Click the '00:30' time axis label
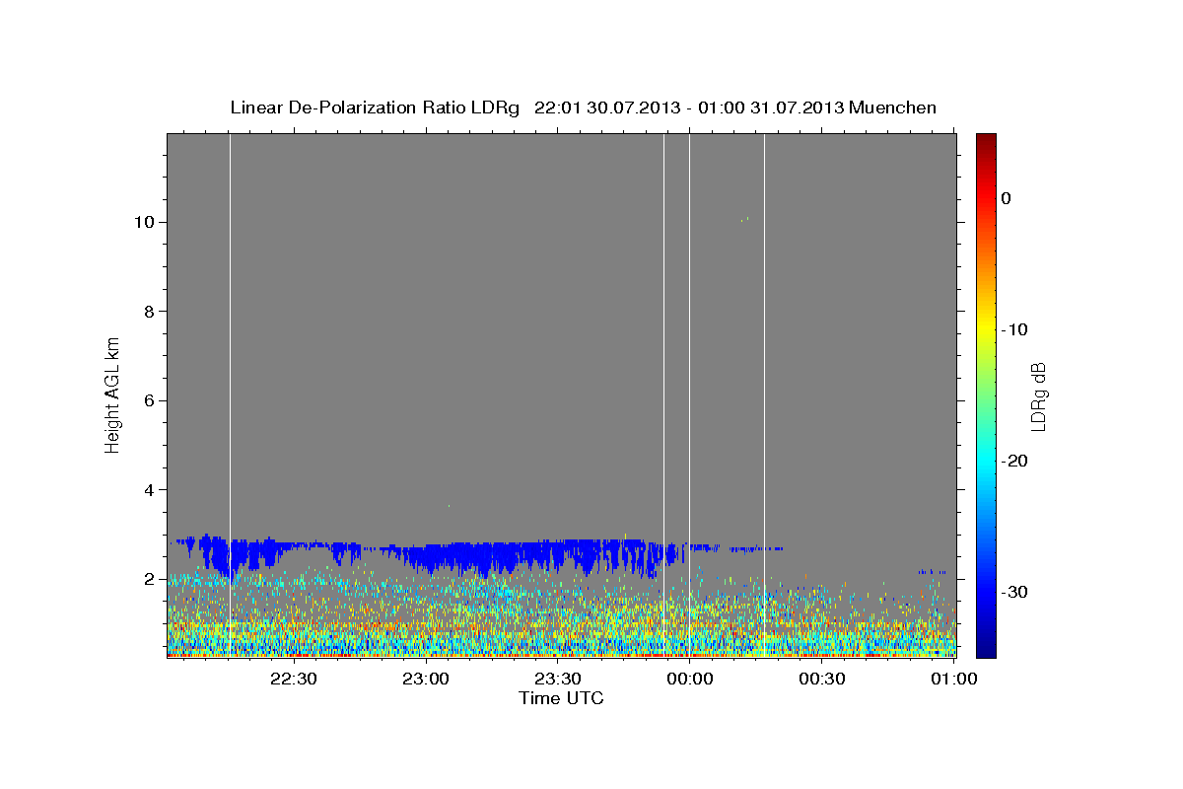Screen dimensions: 1183x789 [822, 680]
